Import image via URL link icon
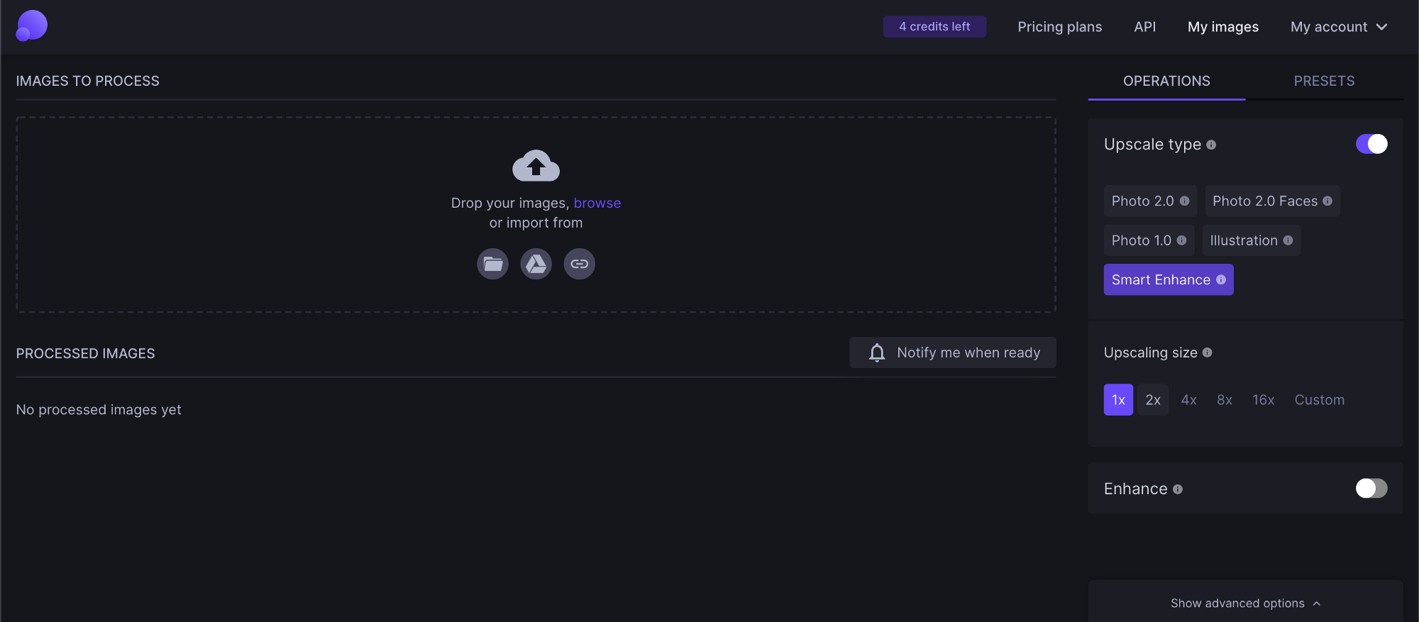This screenshot has width=1419, height=622. pyautogui.click(x=579, y=264)
